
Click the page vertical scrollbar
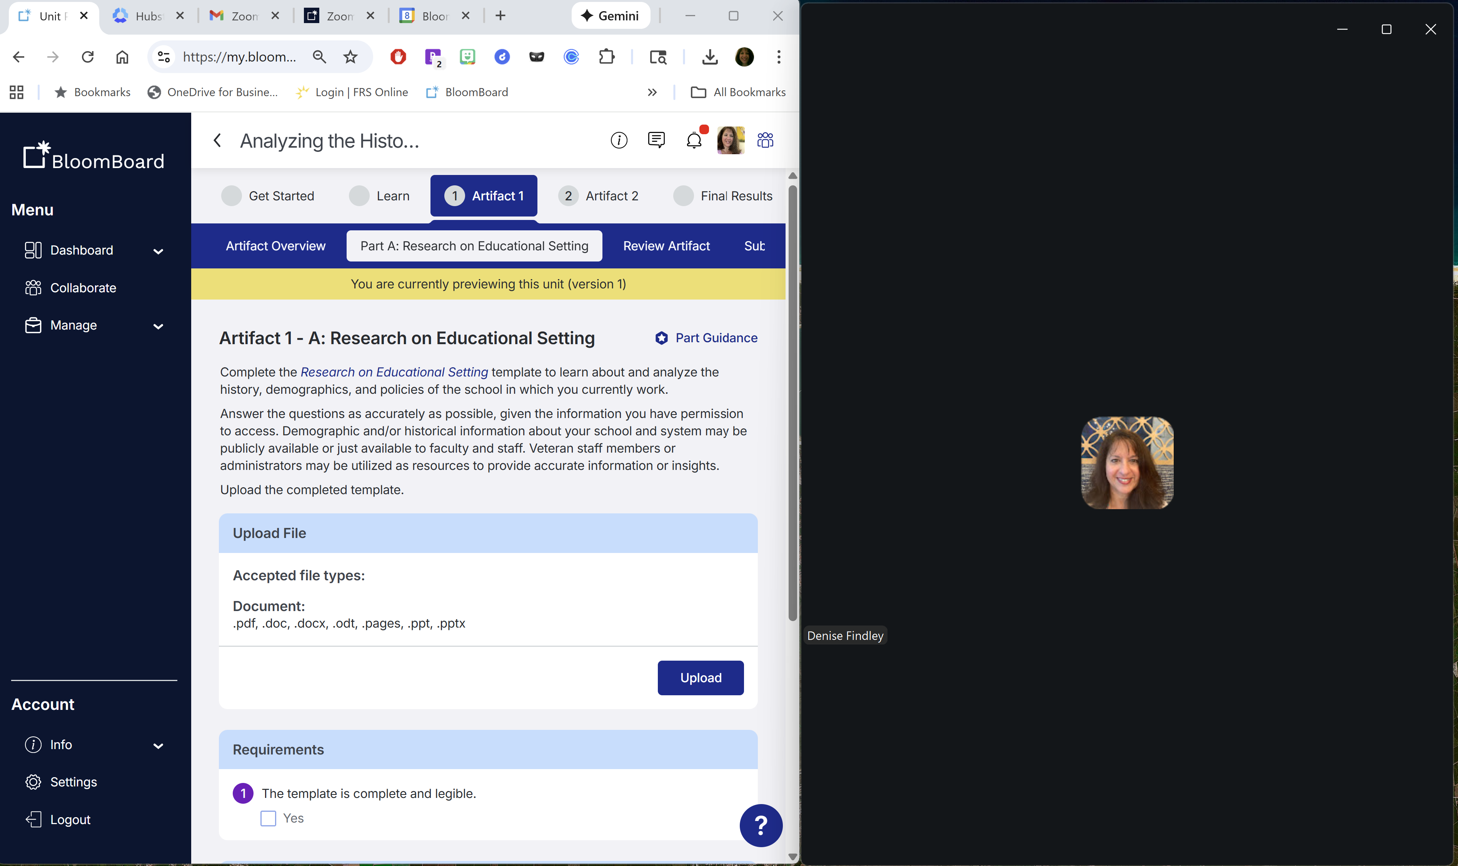click(x=792, y=403)
